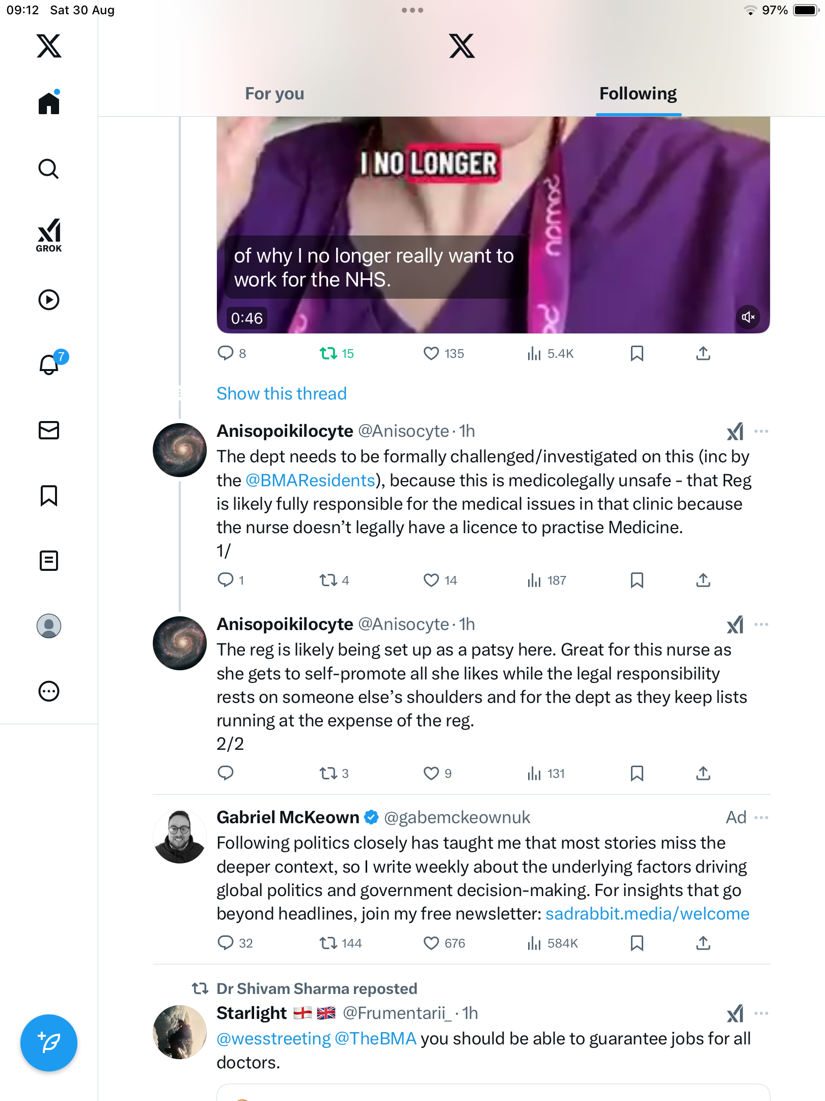Bookmark the Anisopoikilocyte 2/2 post
Viewport: 825px width, 1101px height.
(637, 773)
